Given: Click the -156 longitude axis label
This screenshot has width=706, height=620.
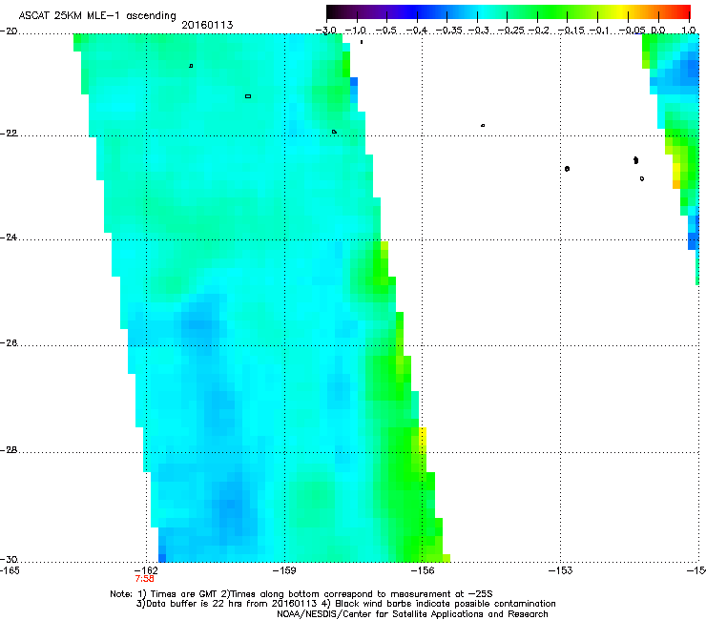Looking at the screenshot, I should click(x=423, y=570).
